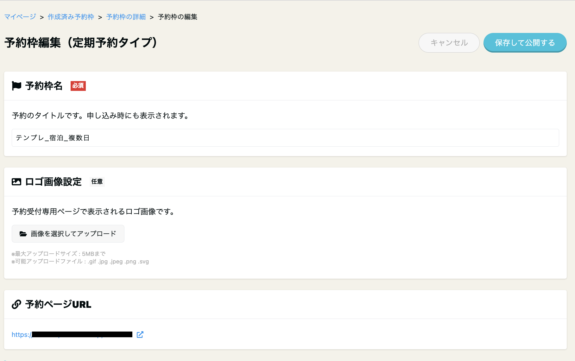Navigate to マイページ via breadcrumb
This screenshot has height=361, width=575.
pyautogui.click(x=20, y=17)
